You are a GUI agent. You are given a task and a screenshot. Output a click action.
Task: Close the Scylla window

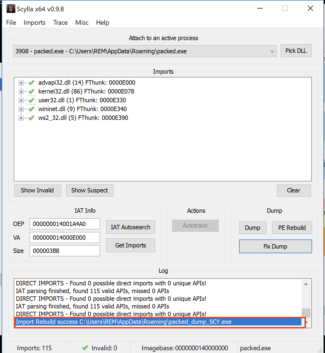(x=310, y=9)
